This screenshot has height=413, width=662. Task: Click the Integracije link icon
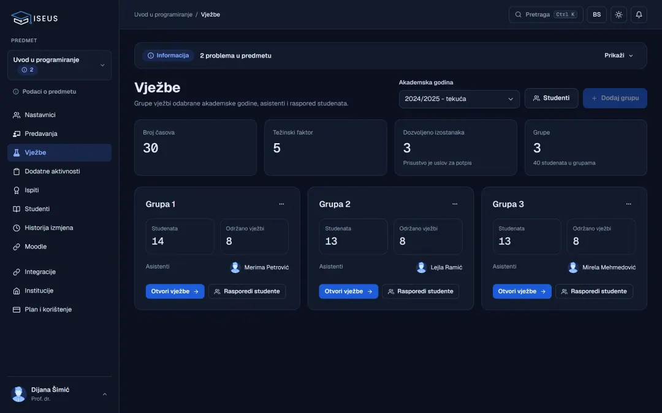point(17,272)
